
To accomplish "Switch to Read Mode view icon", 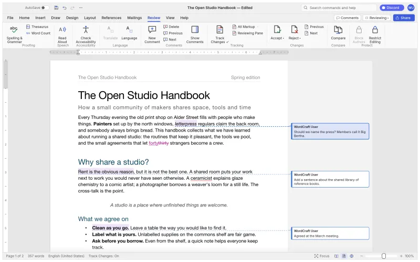I will pos(336,256).
